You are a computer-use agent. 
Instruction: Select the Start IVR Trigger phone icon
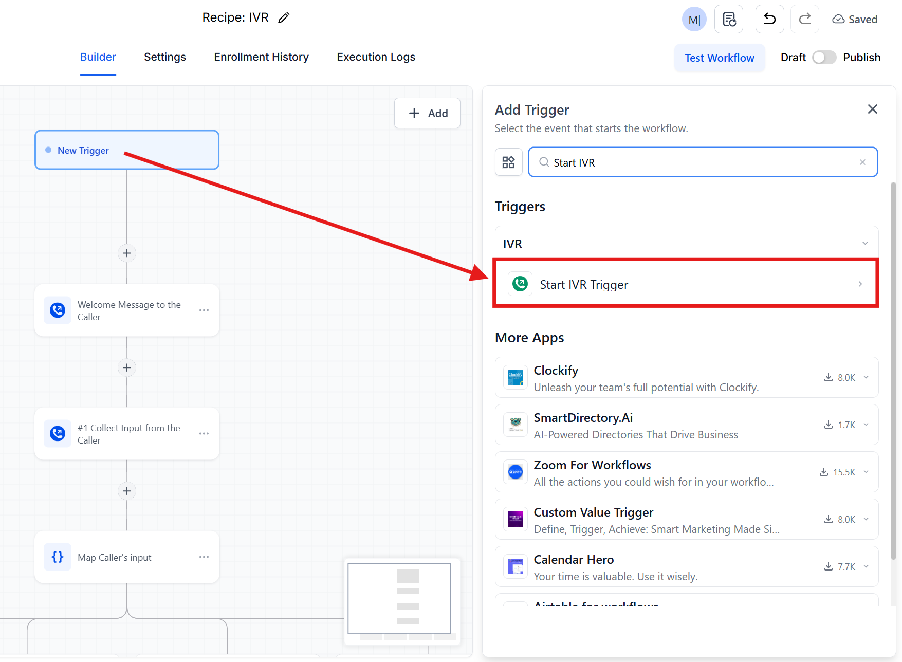click(x=520, y=284)
